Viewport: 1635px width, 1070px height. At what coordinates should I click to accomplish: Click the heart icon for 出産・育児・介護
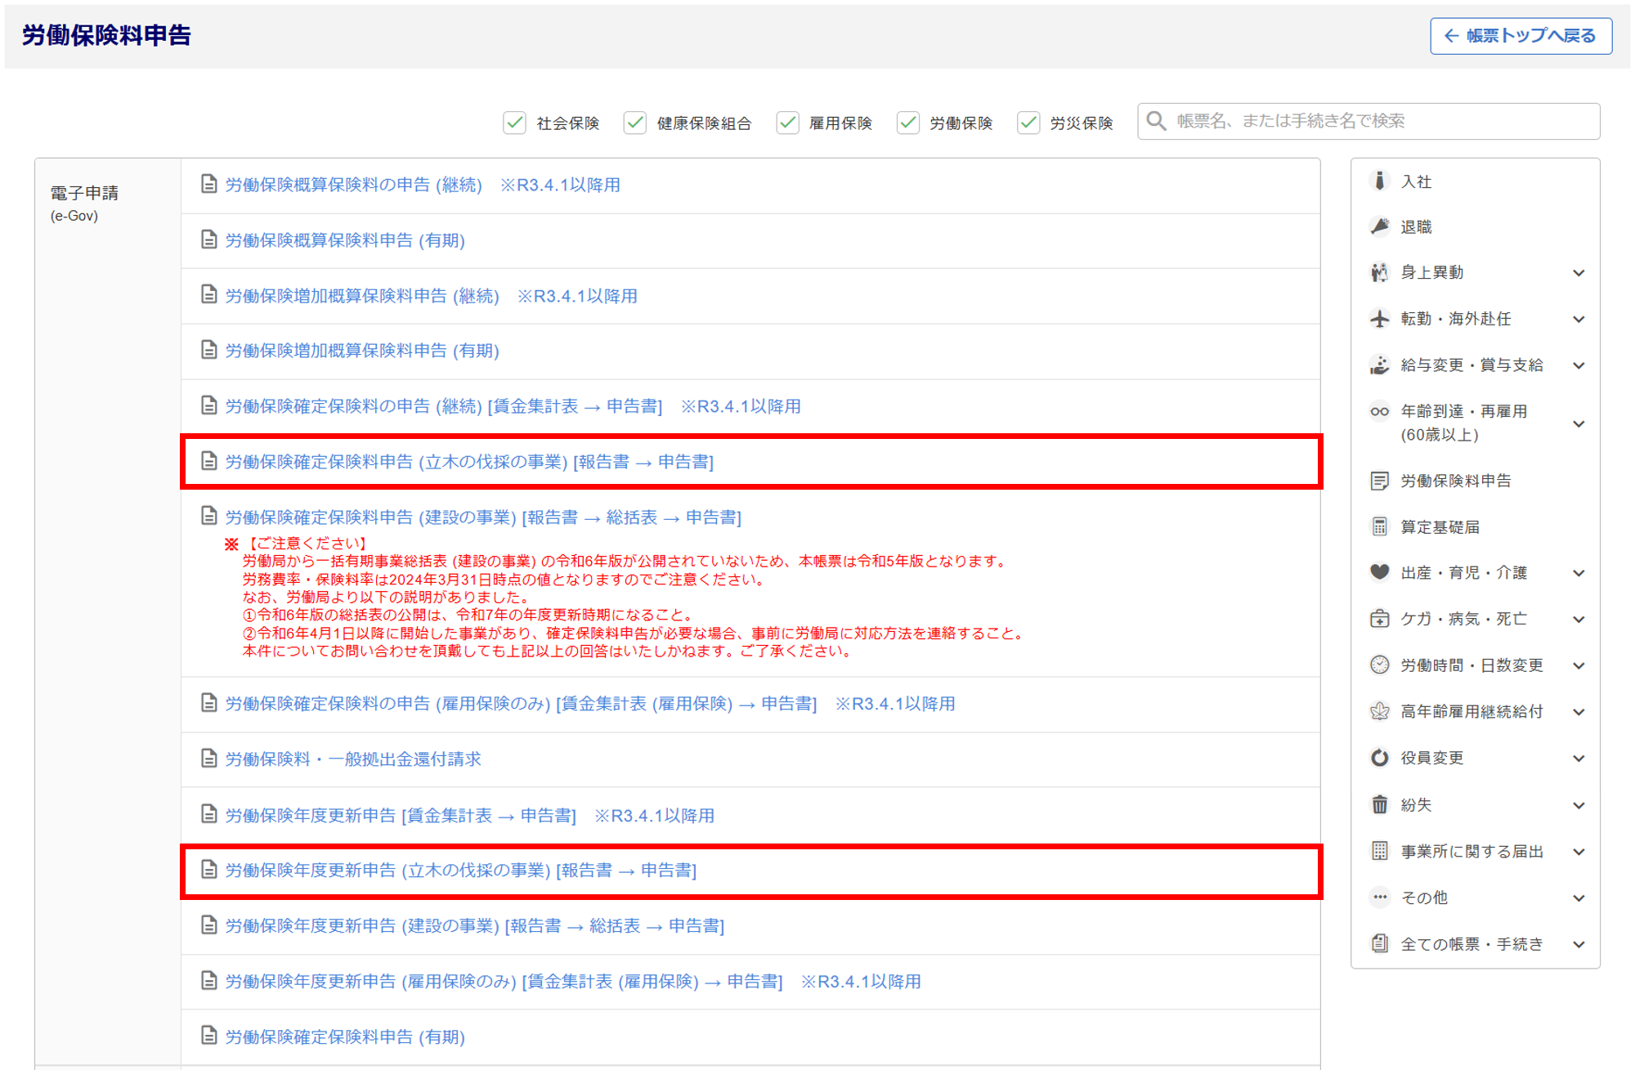[1379, 572]
